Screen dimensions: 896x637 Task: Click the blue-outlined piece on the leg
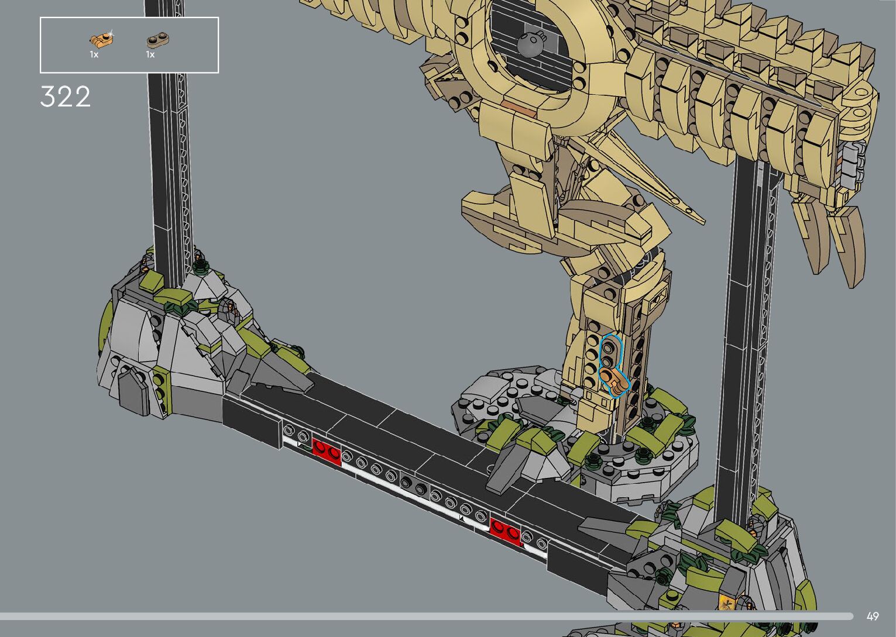click(x=613, y=366)
